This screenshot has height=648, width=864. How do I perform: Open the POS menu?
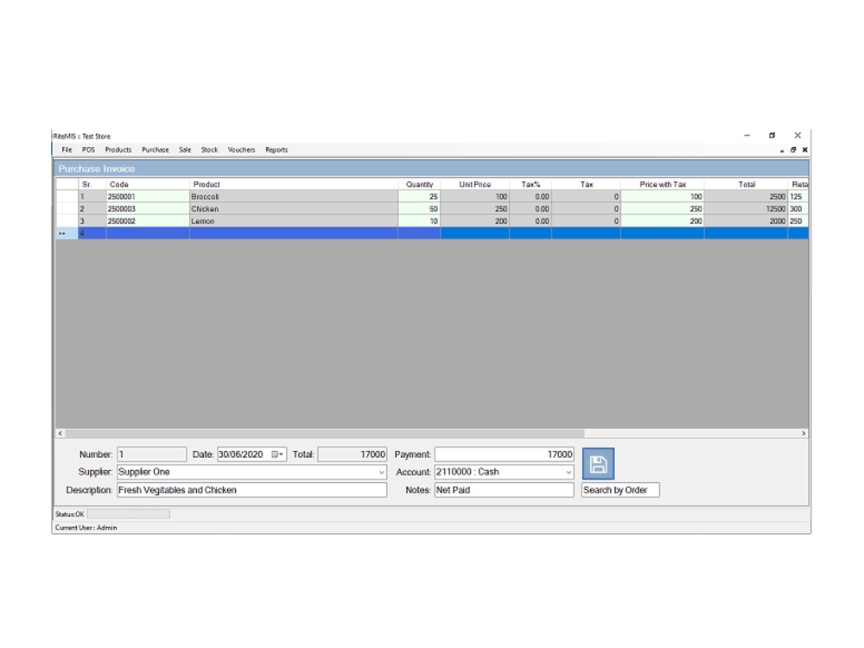[x=86, y=149]
